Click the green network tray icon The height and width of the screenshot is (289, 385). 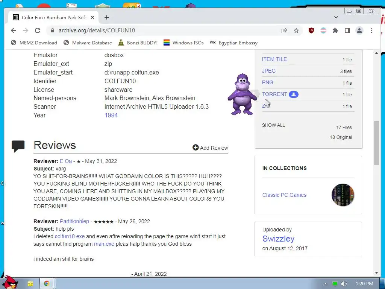click(335, 284)
